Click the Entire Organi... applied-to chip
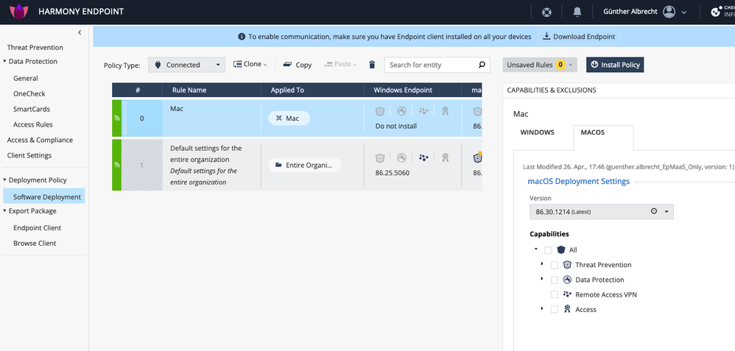735x351 pixels. (305, 165)
